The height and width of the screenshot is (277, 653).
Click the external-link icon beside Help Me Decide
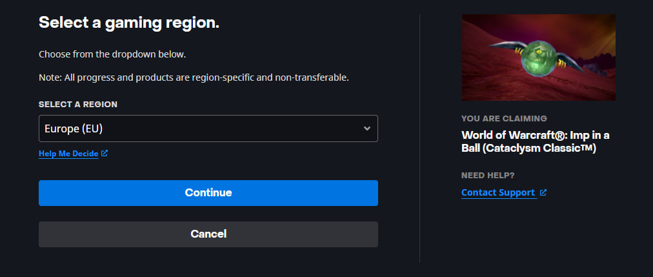click(x=105, y=154)
